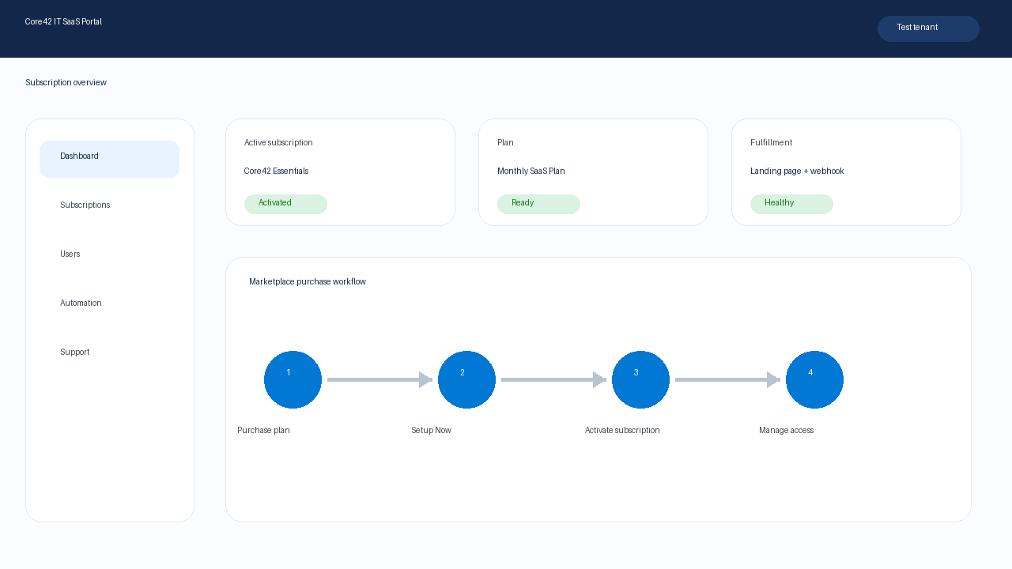The height and width of the screenshot is (569, 1012).
Task: Click the Setup Now step label
Action: (431, 431)
